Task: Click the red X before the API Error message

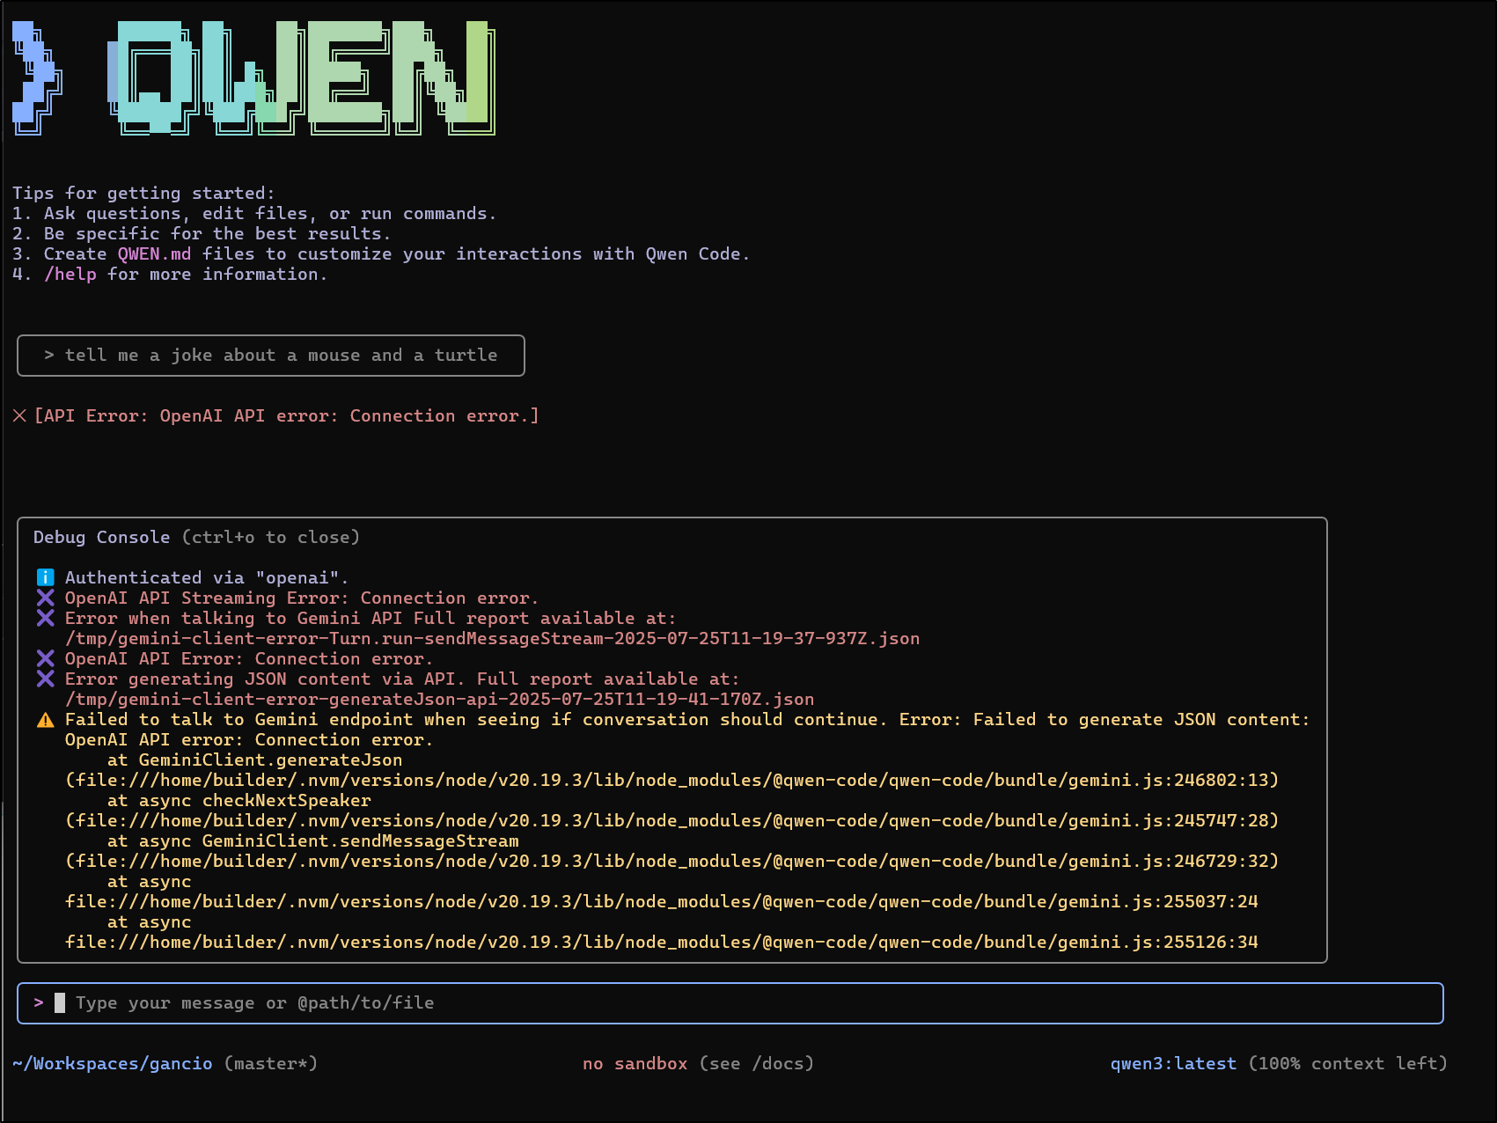Action: click(19, 415)
